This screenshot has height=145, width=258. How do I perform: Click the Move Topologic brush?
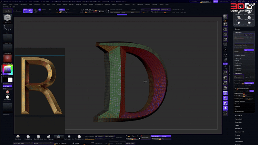pos(48,137)
